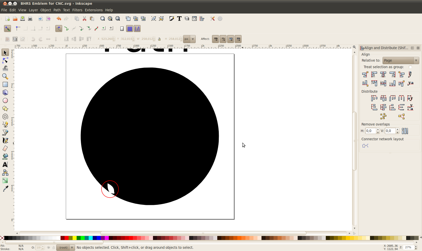
Task: Select the Spiral tool
Action: click(x=5, y=116)
